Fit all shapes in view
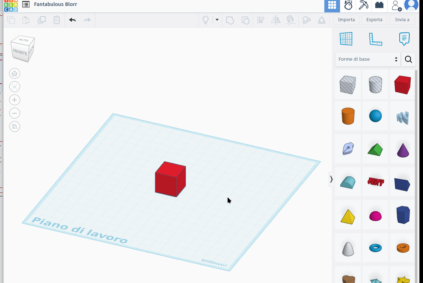This screenshot has width=423, height=283. pyautogui.click(x=14, y=87)
